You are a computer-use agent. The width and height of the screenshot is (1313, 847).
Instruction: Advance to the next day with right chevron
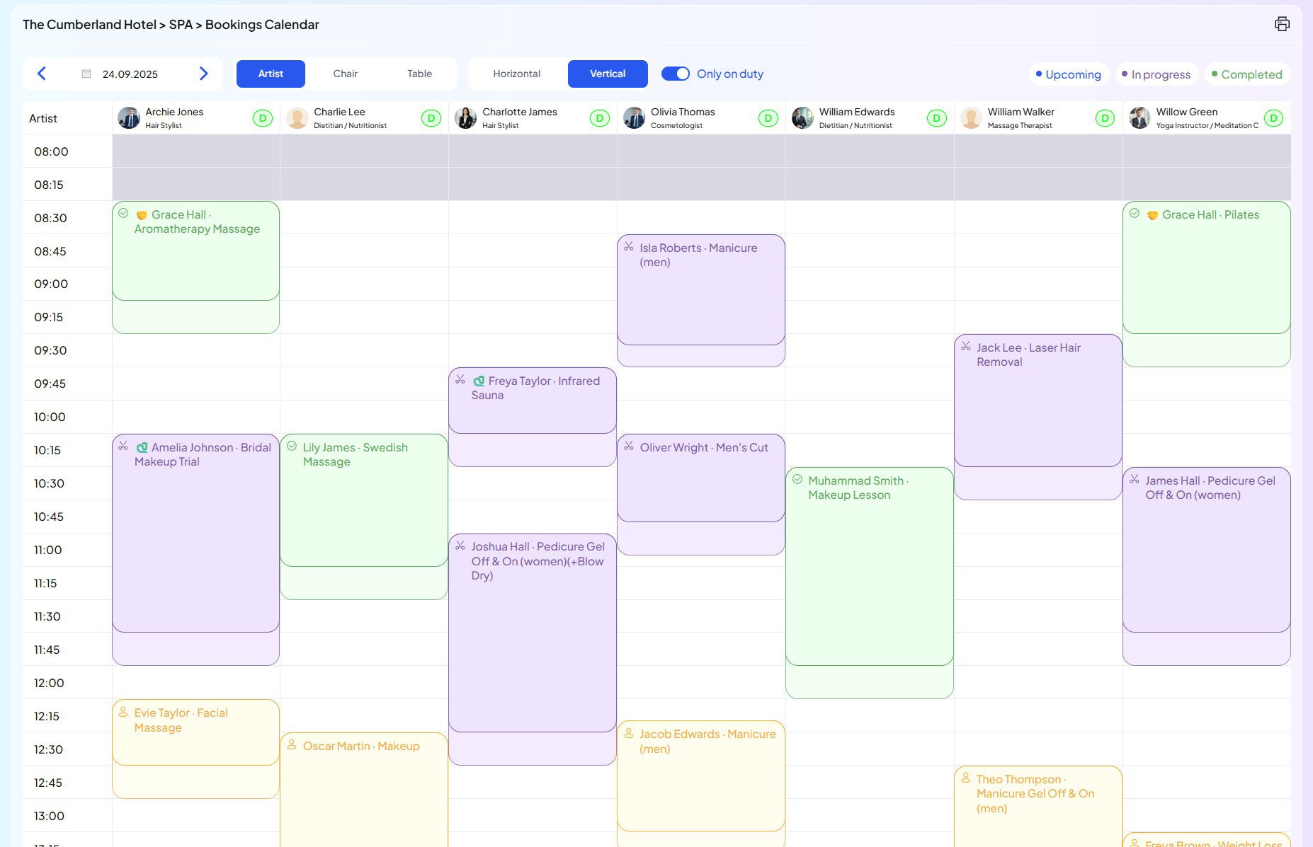203,74
